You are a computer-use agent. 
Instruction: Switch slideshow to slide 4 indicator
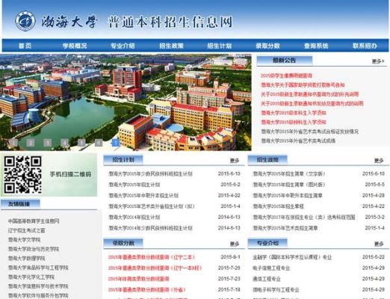[64, 143]
